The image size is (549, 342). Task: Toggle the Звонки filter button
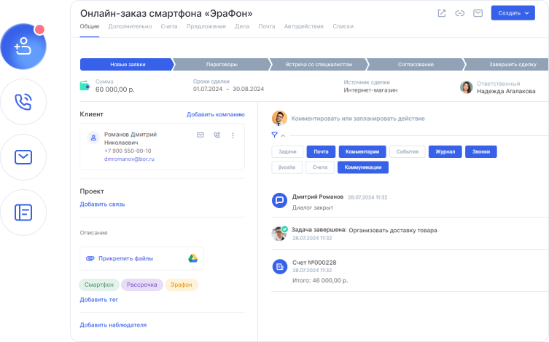[481, 152]
